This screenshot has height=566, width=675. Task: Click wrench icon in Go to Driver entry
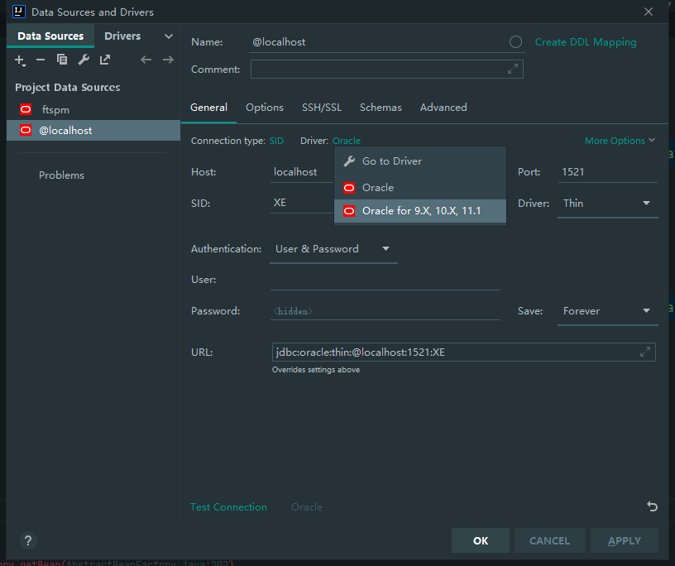[x=349, y=161]
